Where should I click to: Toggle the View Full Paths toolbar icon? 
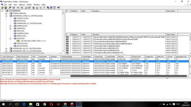pyautogui.click(x=18, y=8)
